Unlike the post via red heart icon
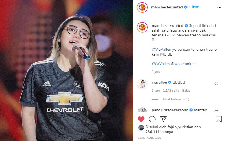Screen dimensions: 226x141 point(141,119)
